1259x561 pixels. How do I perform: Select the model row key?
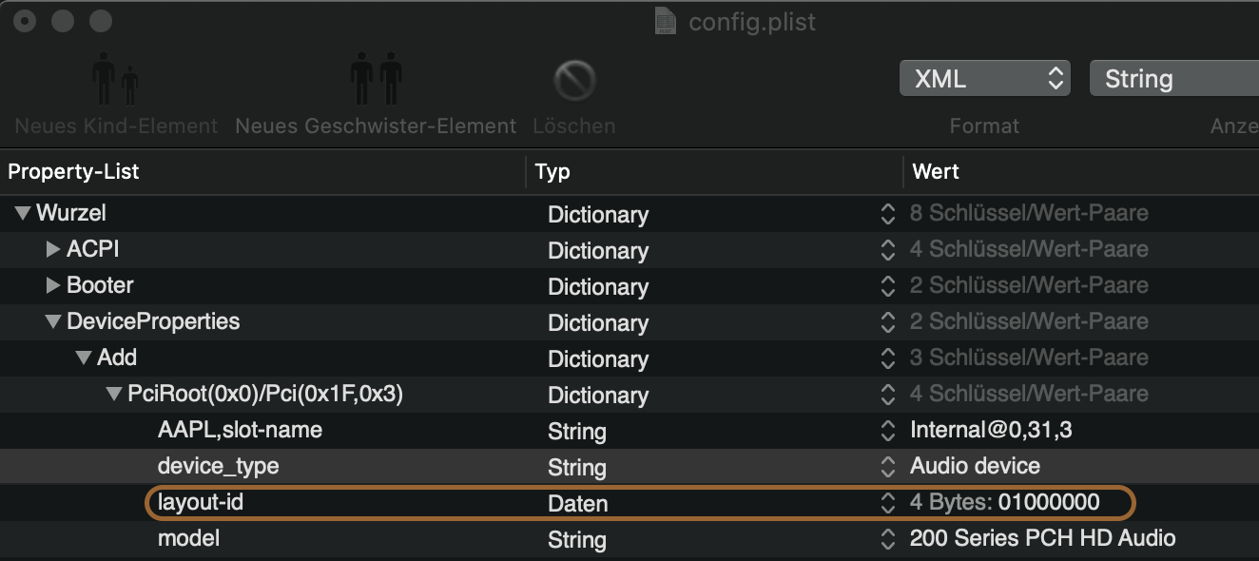[x=188, y=538]
